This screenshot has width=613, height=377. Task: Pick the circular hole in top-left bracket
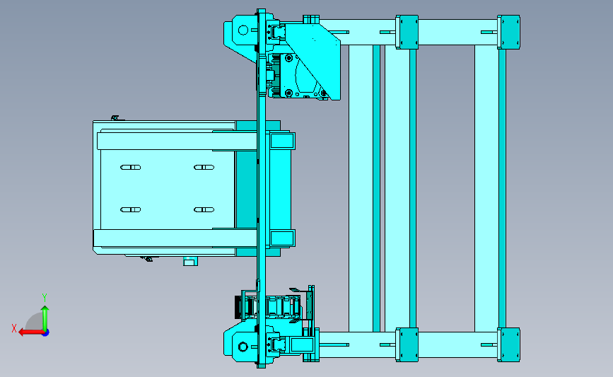[x=243, y=30]
